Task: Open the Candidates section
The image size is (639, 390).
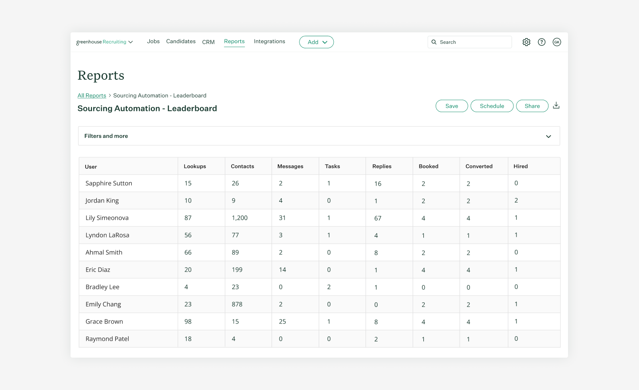Action: click(181, 41)
